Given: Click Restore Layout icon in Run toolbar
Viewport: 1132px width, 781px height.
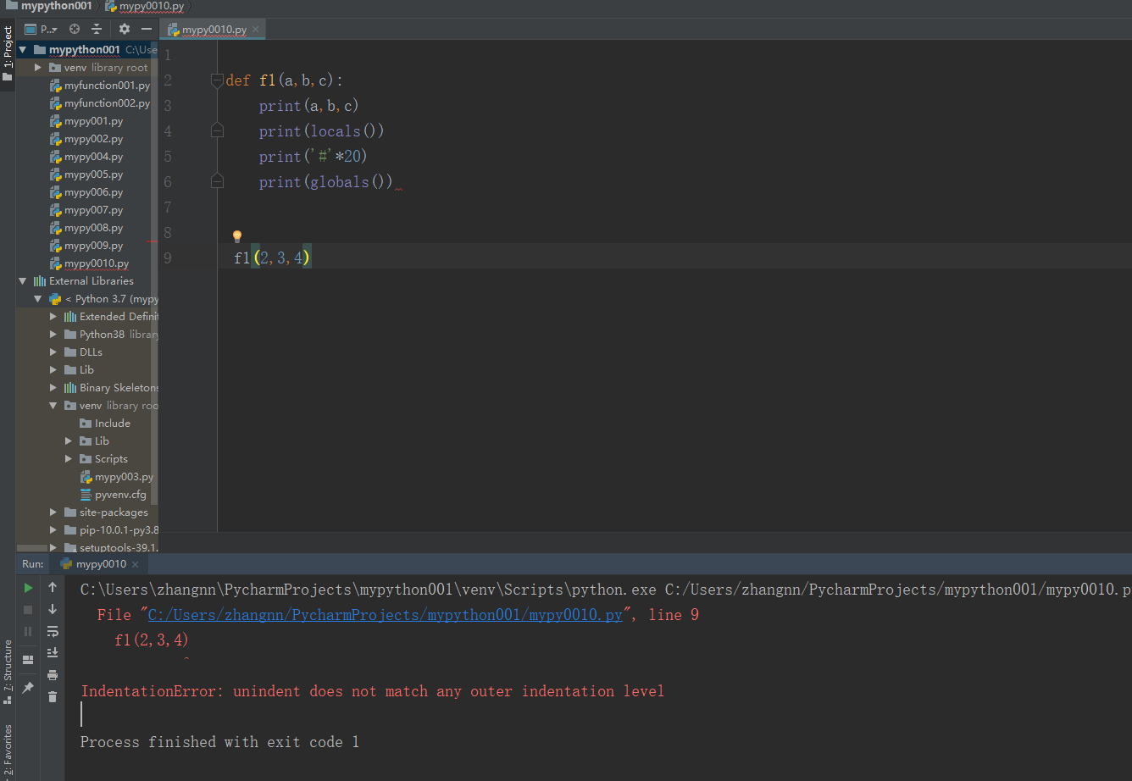Looking at the screenshot, I should click(x=28, y=659).
